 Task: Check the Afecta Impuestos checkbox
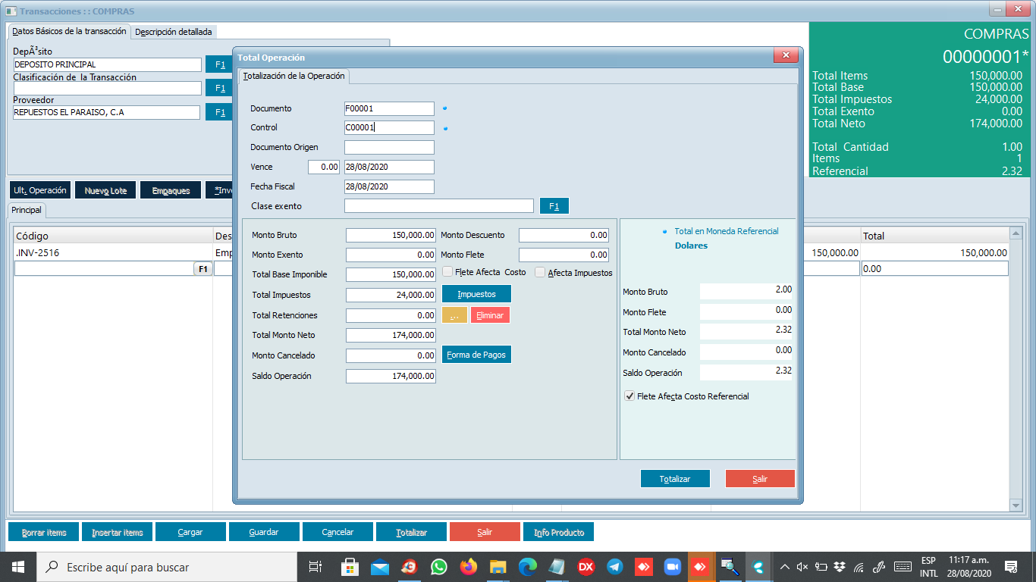point(540,272)
